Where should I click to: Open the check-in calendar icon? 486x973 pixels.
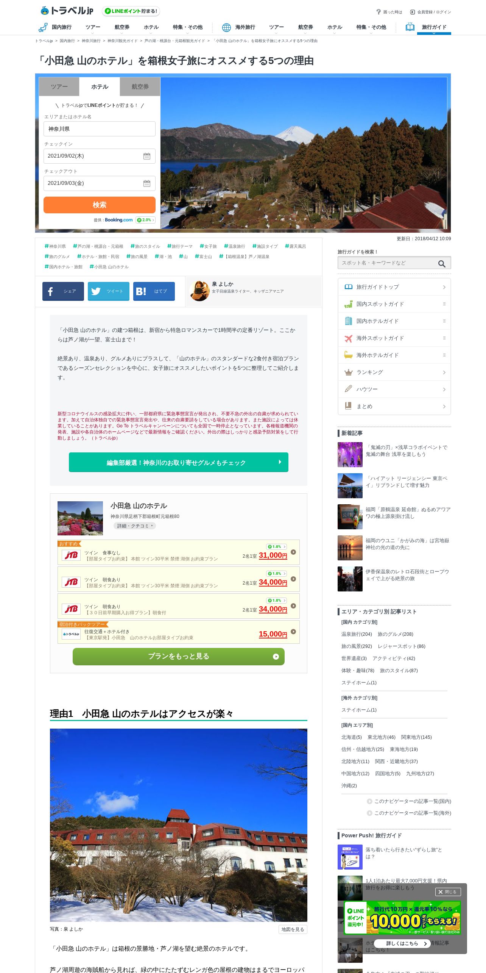147,156
